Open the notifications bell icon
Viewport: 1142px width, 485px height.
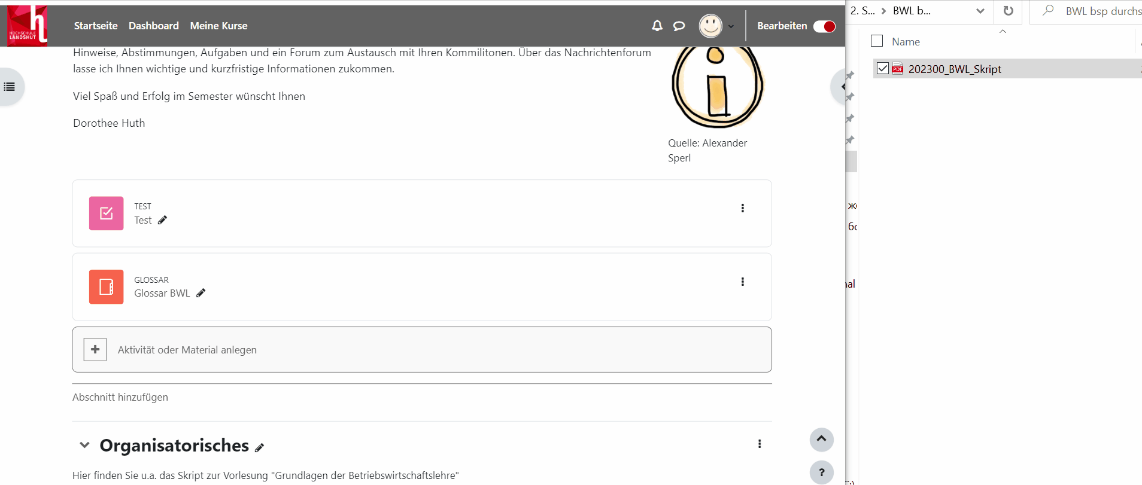[657, 26]
